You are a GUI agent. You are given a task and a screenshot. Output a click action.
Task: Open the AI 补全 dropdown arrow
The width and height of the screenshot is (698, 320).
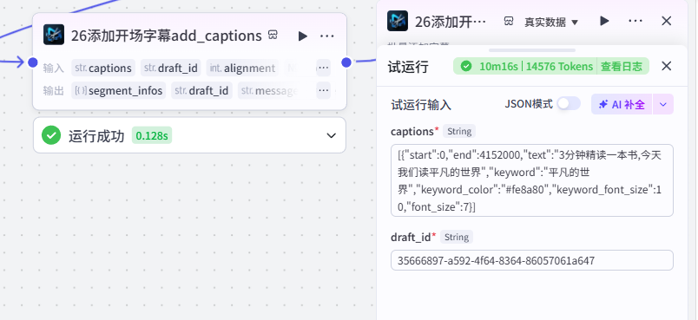(663, 104)
